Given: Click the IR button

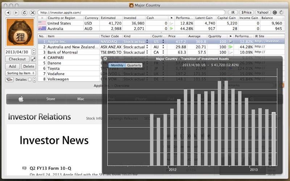Looking at the screenshot, I should coord(233,12).
